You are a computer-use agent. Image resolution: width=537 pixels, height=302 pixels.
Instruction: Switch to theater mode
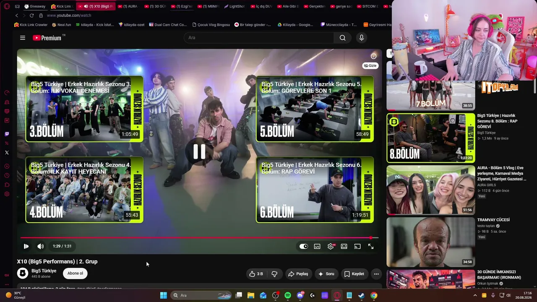[344, 246]
